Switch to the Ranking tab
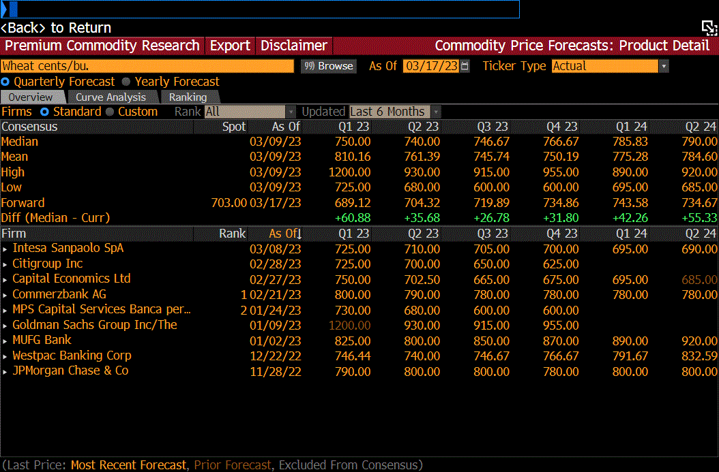The height and width of the screenshot is (472, 719). pyautogui.click(x=188, y=97)
